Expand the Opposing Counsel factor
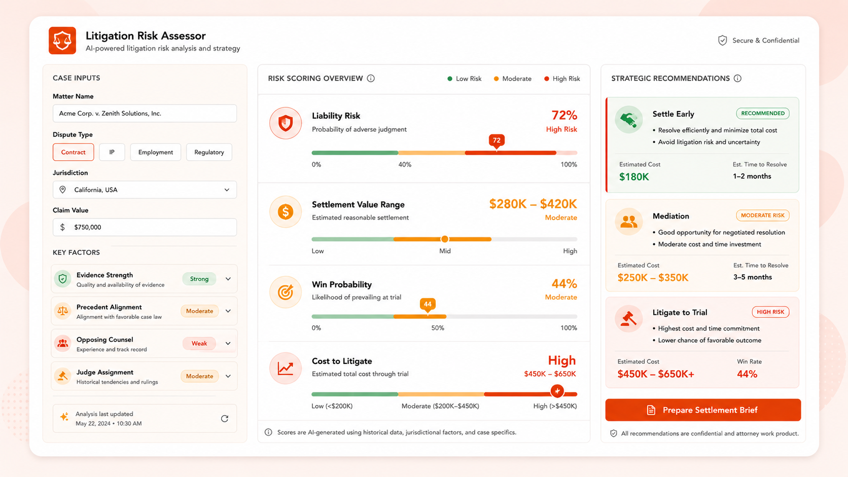This screenshot has height=477, width=848. click(228, 343)
